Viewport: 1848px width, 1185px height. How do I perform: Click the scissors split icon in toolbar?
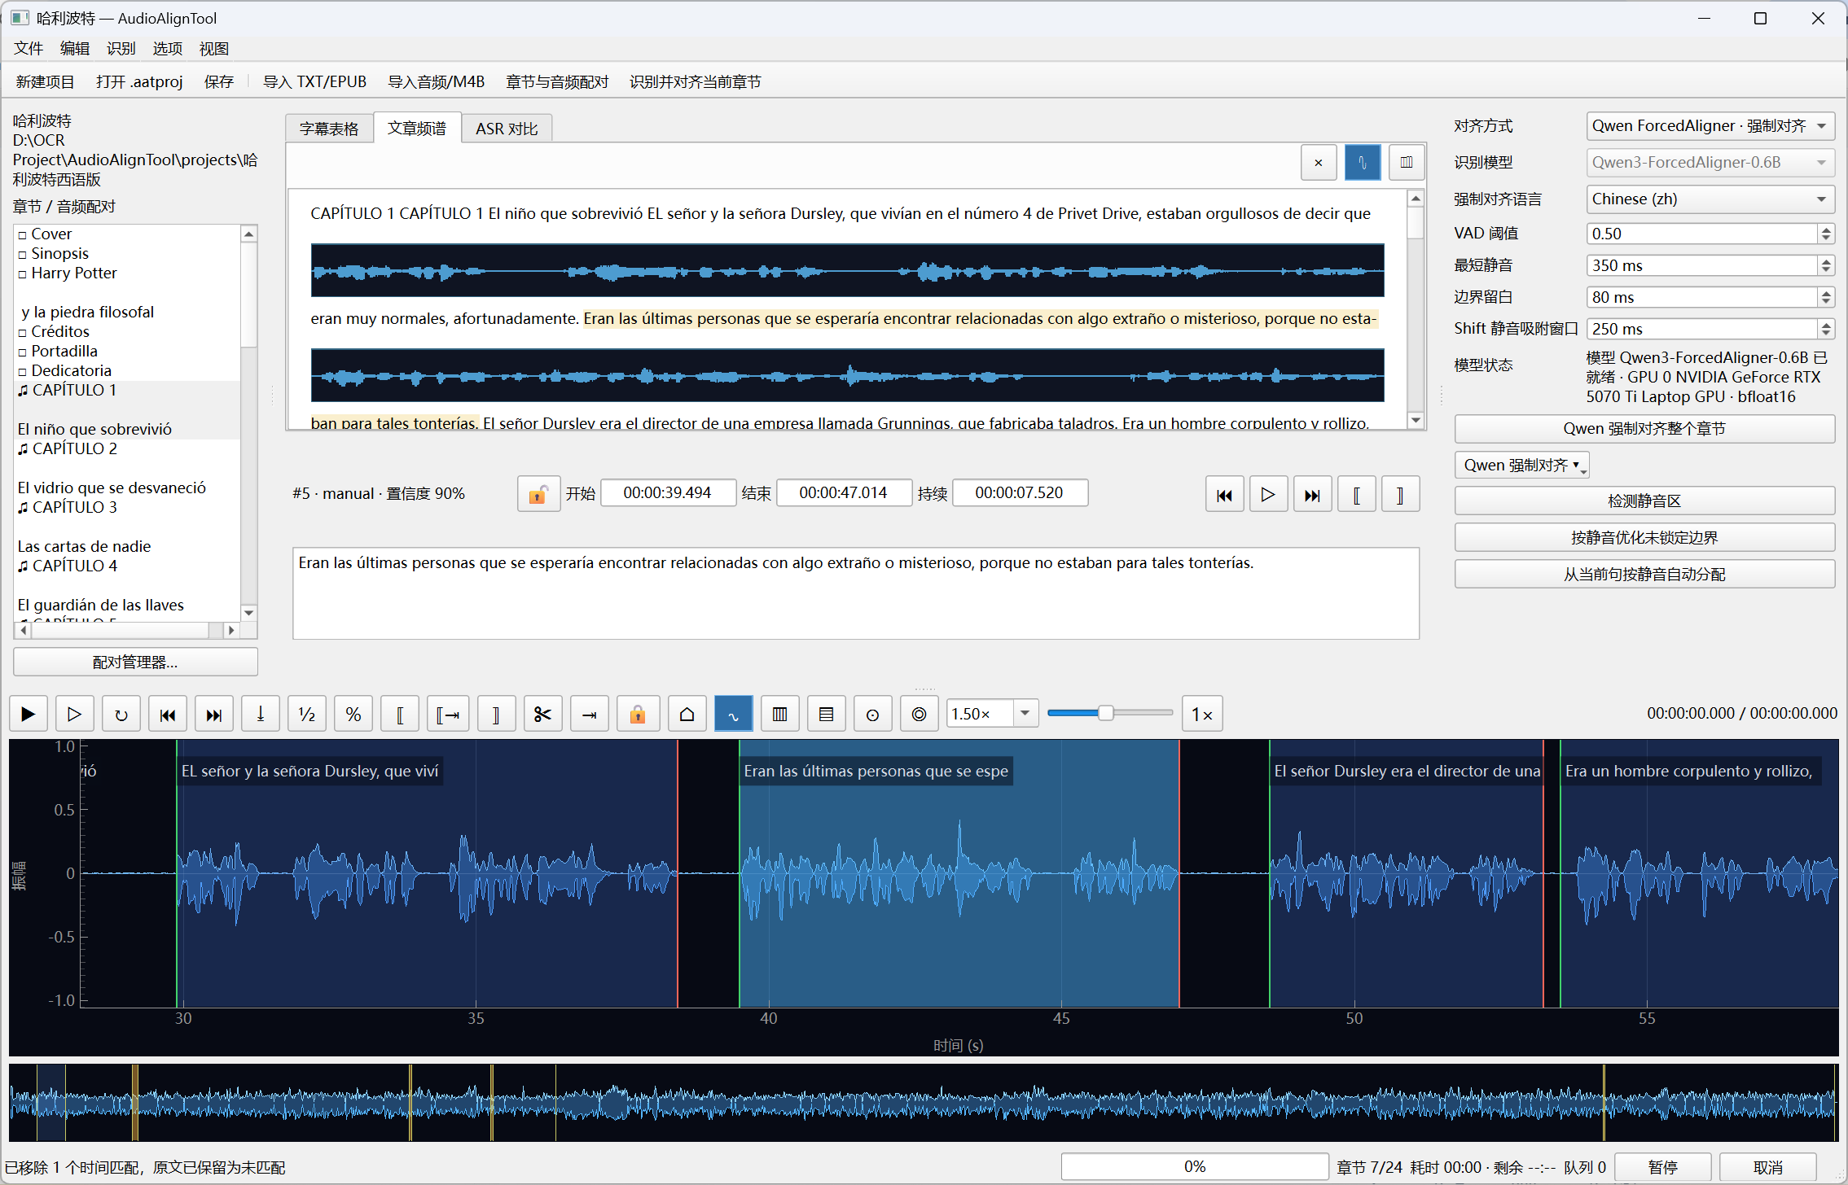[542, 715]
